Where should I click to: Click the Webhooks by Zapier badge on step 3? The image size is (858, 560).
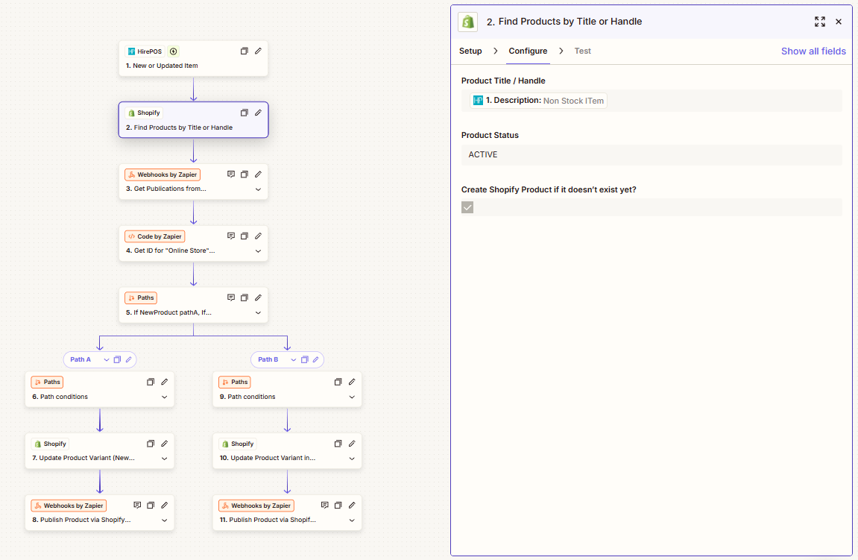(x=163, y=174)
